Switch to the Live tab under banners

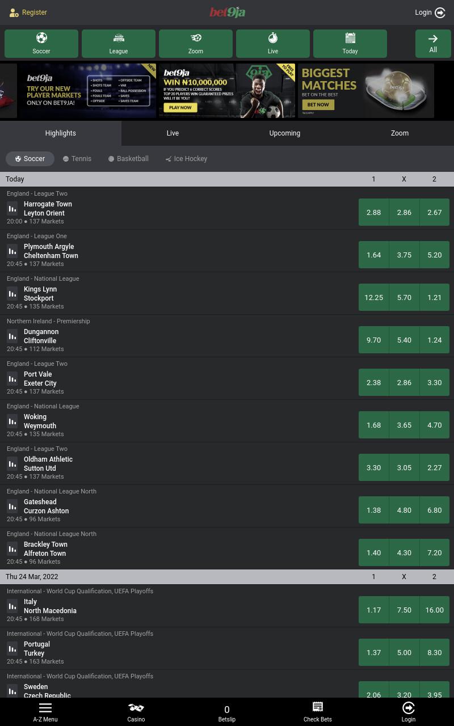tap(173, 133)
